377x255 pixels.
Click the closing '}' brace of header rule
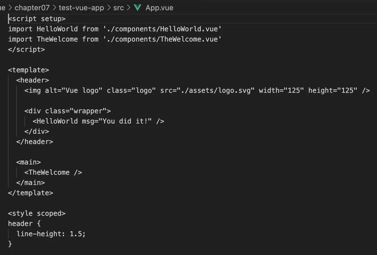point(10,244)
